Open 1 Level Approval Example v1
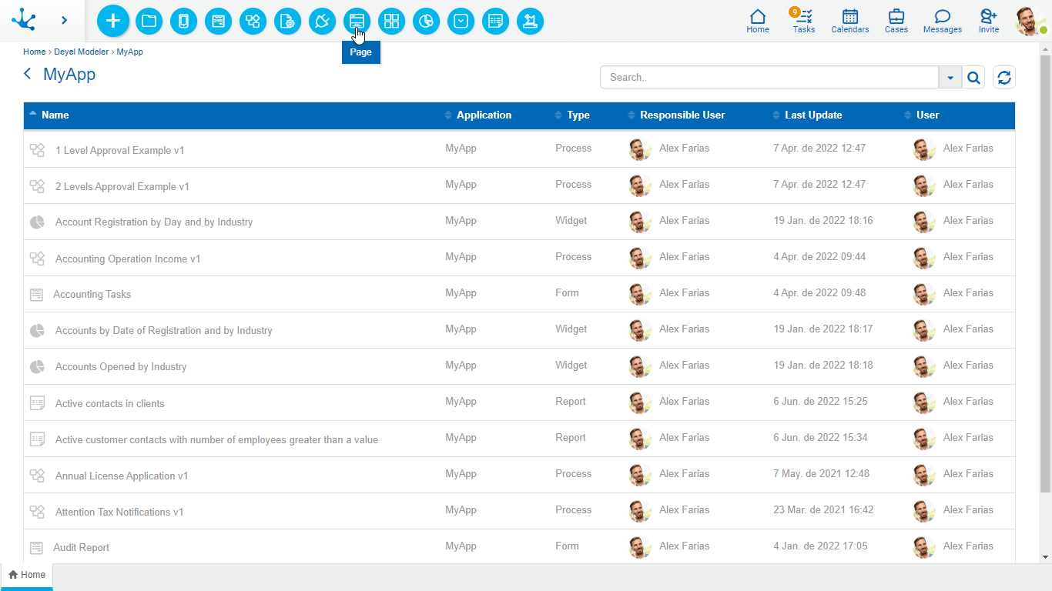1052x591 pixels. pos(120,150)
